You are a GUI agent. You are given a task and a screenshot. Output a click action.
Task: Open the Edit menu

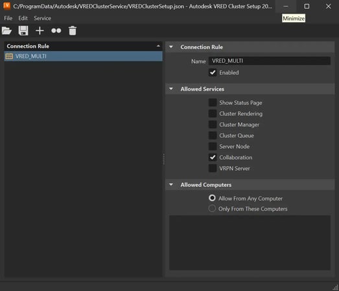click(23, 18)
